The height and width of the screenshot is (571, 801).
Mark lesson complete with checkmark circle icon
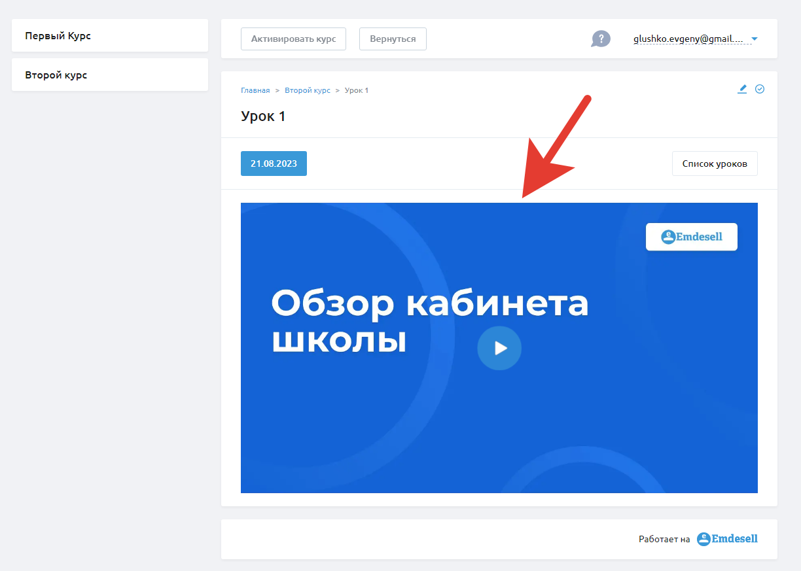click(x=760, y=89)
